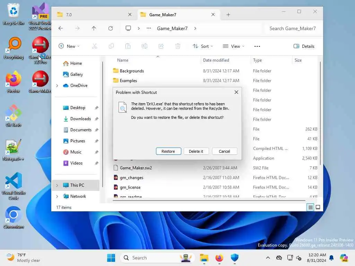Viewport: 355px width, 266px height.
Task: Open Firefox from the taskbar
Action: 219,258
